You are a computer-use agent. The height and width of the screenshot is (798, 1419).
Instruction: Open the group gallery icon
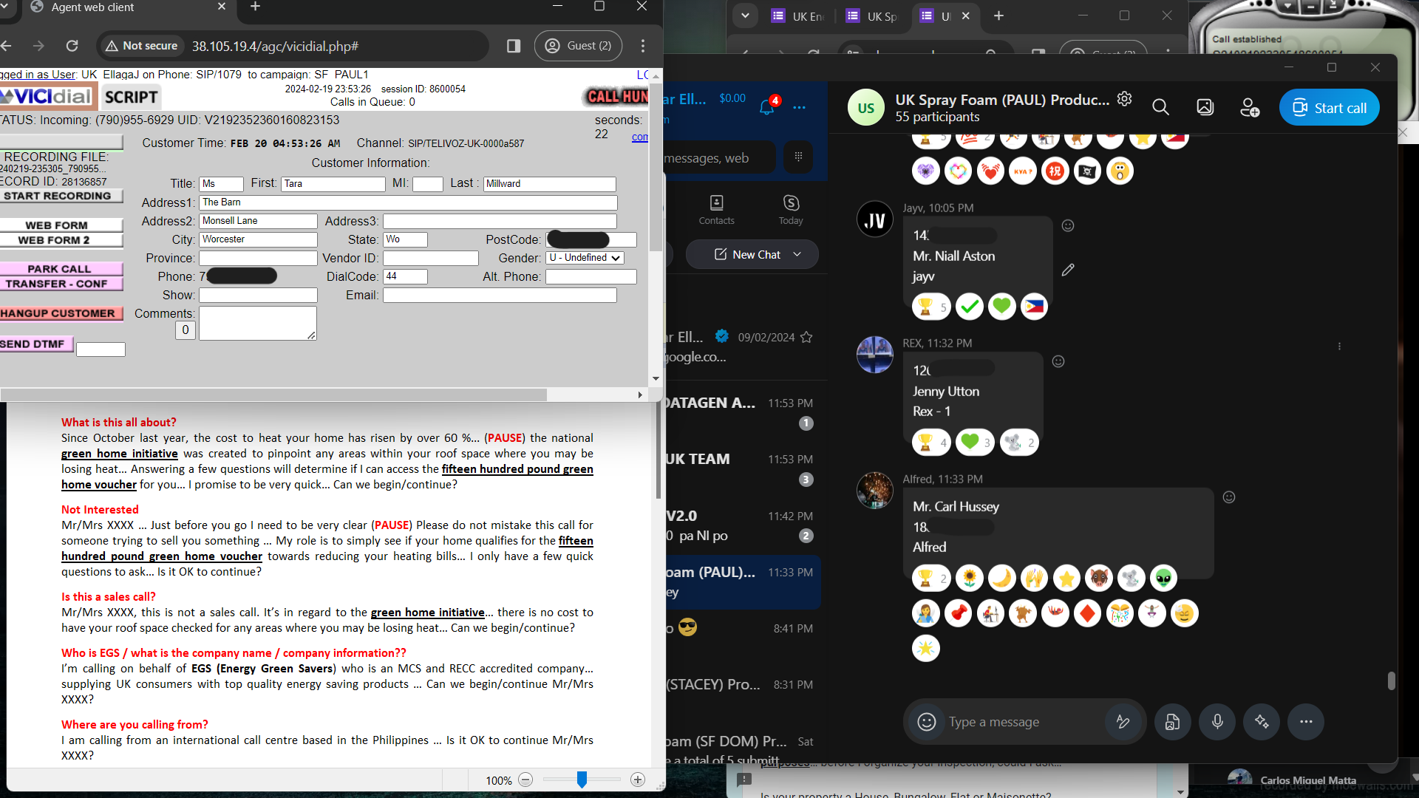[x=1205, y=108]
